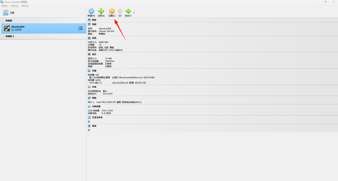Click the Display (显示) section header
Viewport: 338px width, 181px height.
(x=94, y=54)
